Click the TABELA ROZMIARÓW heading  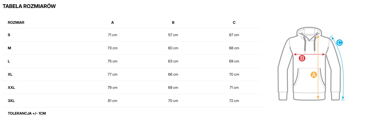(29, 6)
